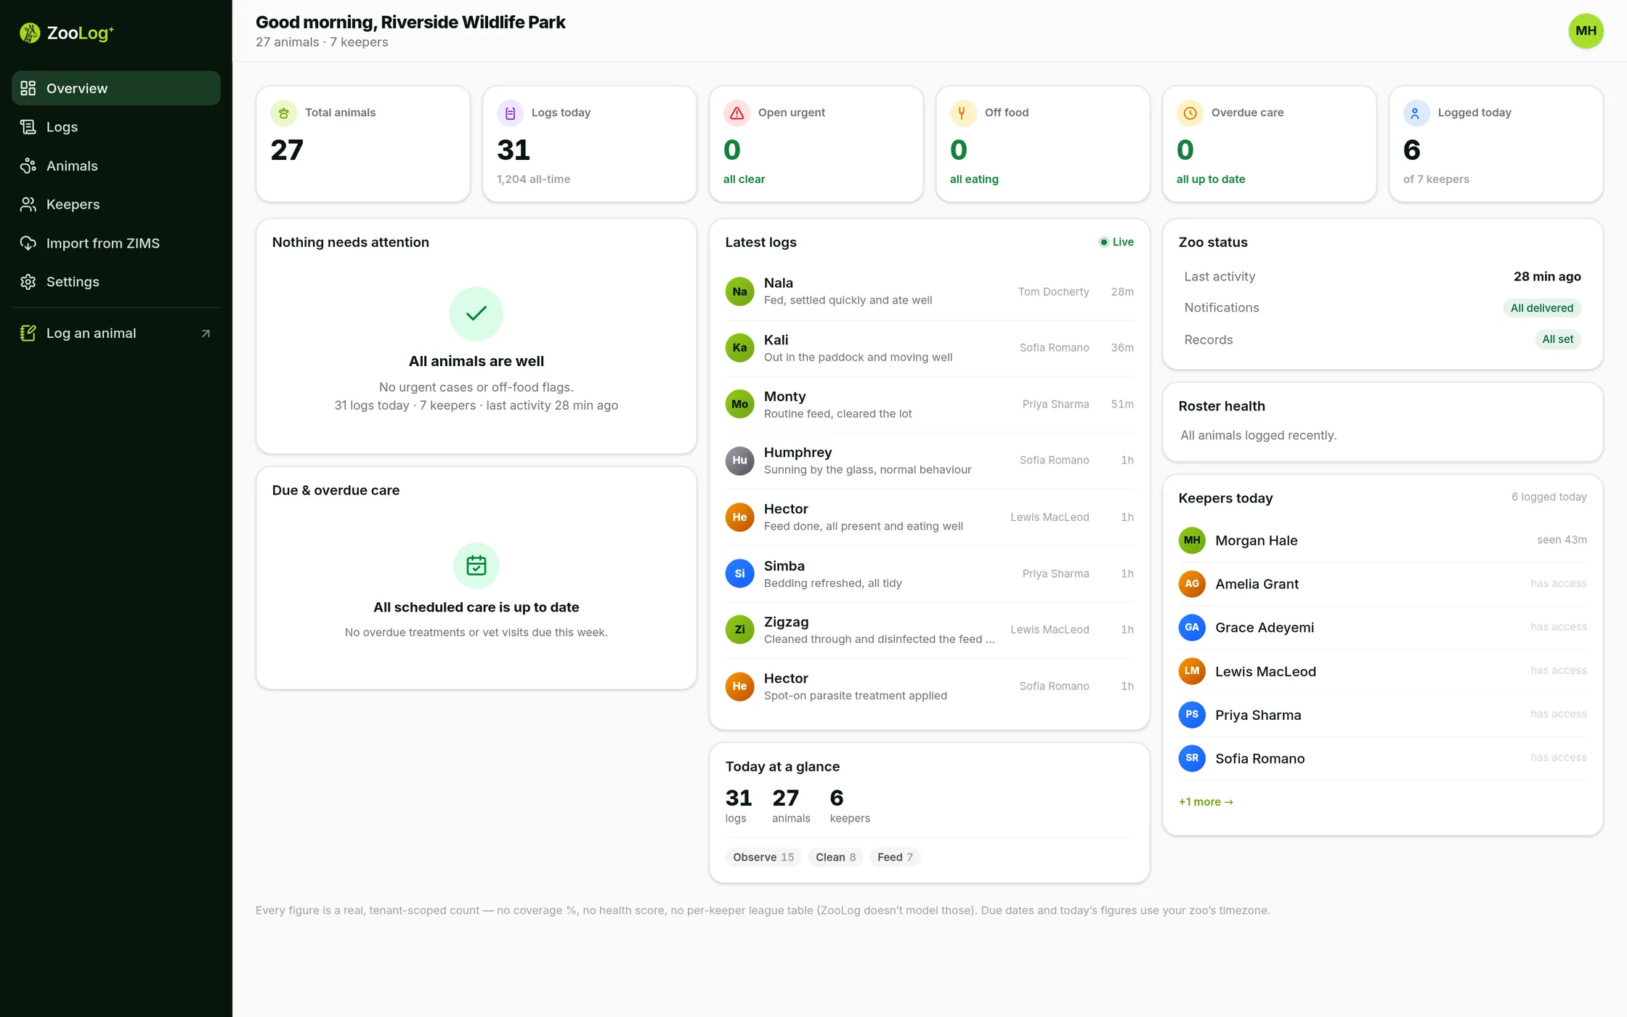Click the All set records badge

pyautogui.click(x=1557, y=339)
